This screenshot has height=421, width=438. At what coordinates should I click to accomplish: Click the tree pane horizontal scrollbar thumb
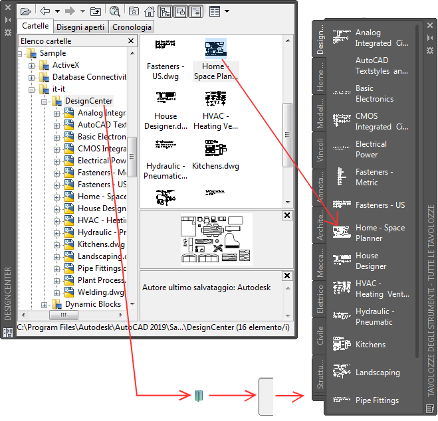(x=64, y=315)
